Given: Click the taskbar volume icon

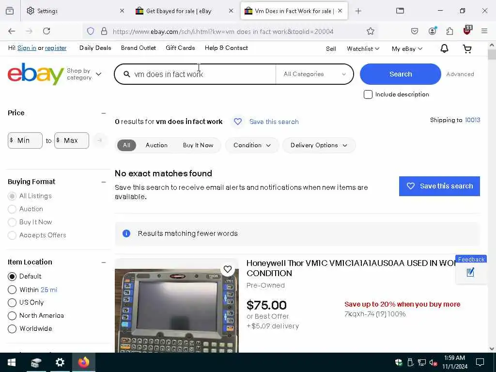Looking at the screenshot, I should click(x=433, y=362).
